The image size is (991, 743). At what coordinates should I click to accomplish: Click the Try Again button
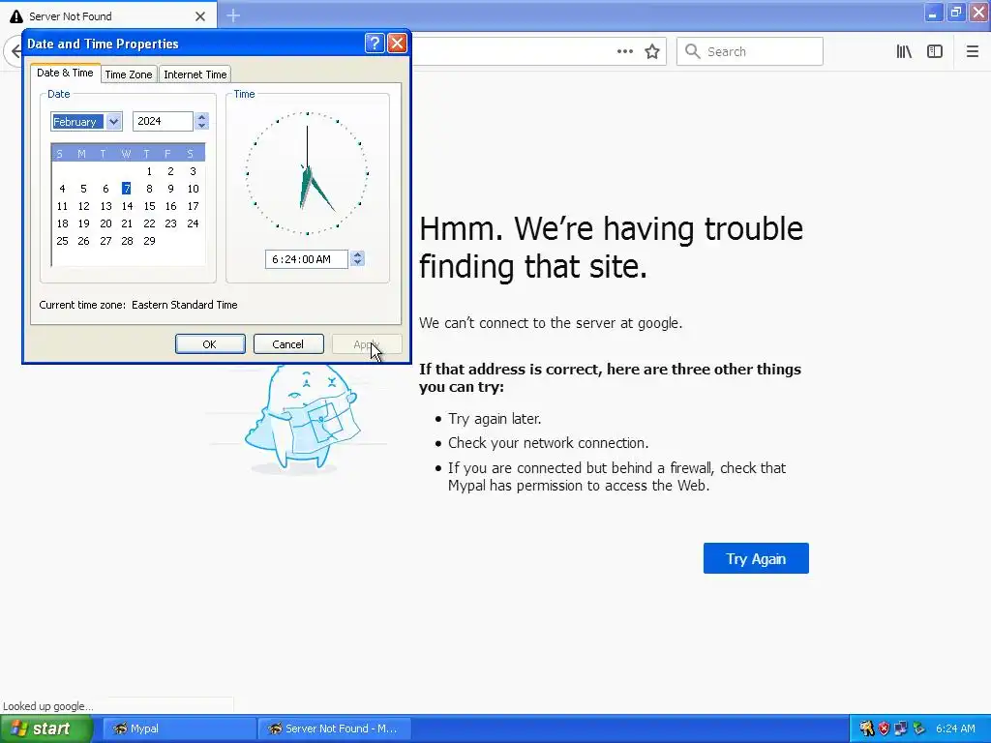[756, 558]
